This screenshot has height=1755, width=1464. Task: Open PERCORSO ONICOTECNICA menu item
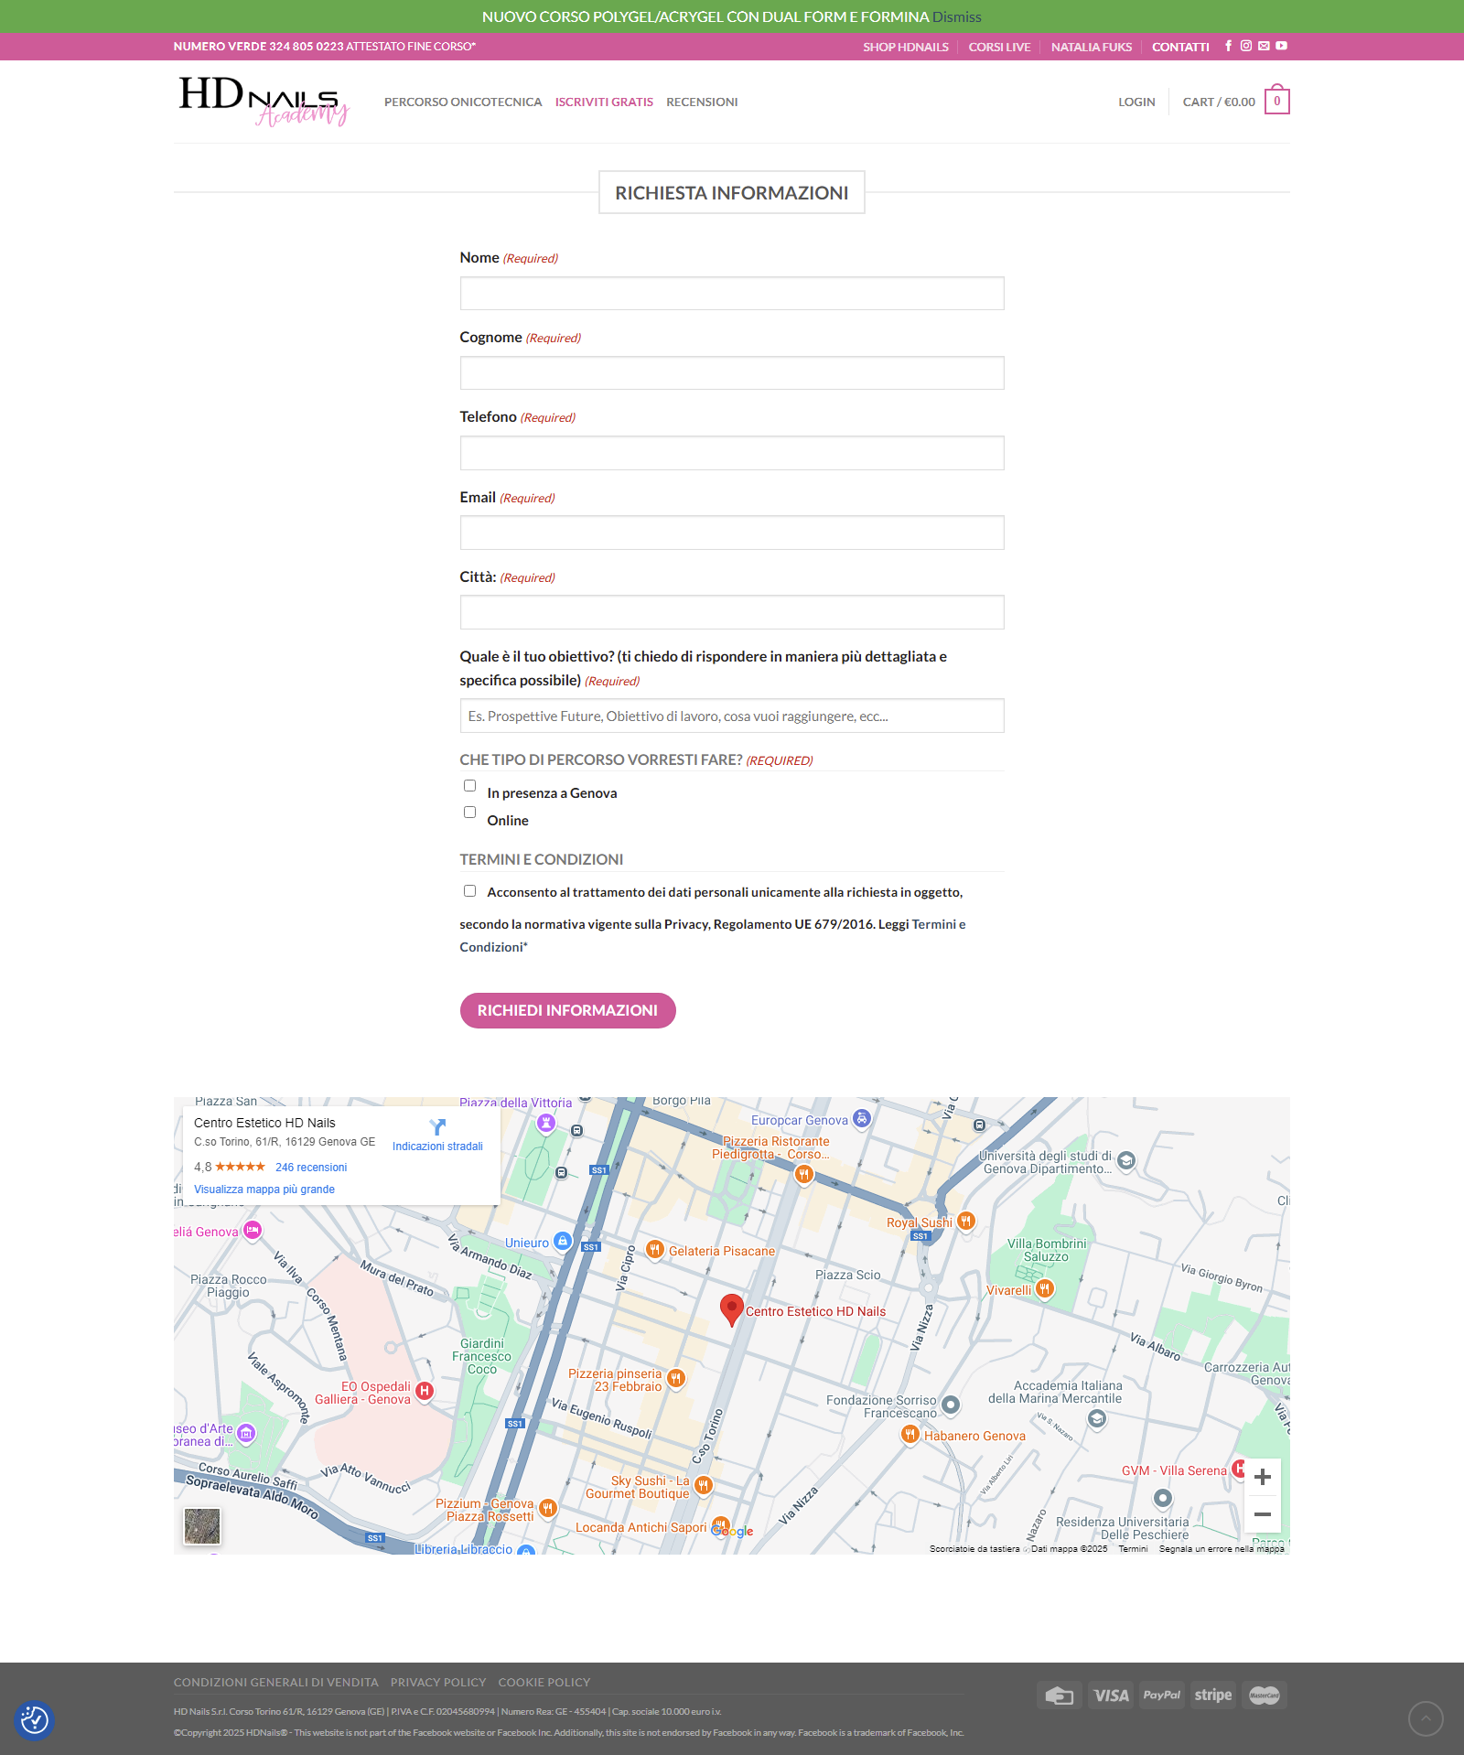463,102
